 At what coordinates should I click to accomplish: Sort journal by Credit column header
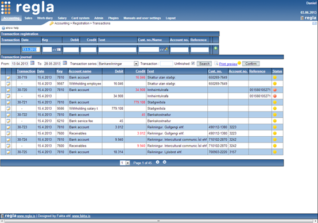click(x=141, y=71)
